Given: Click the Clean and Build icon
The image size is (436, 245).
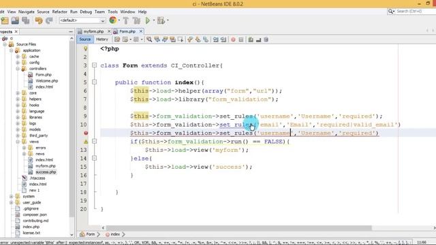Looking at the screenshot, I should pos(136,20).
